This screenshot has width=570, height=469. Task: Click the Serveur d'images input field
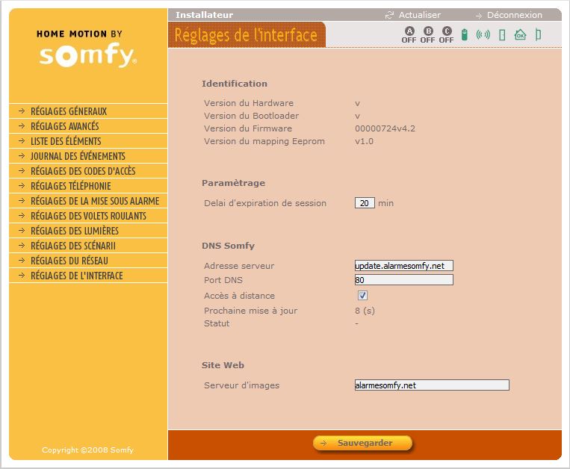[x=431, y=385]
